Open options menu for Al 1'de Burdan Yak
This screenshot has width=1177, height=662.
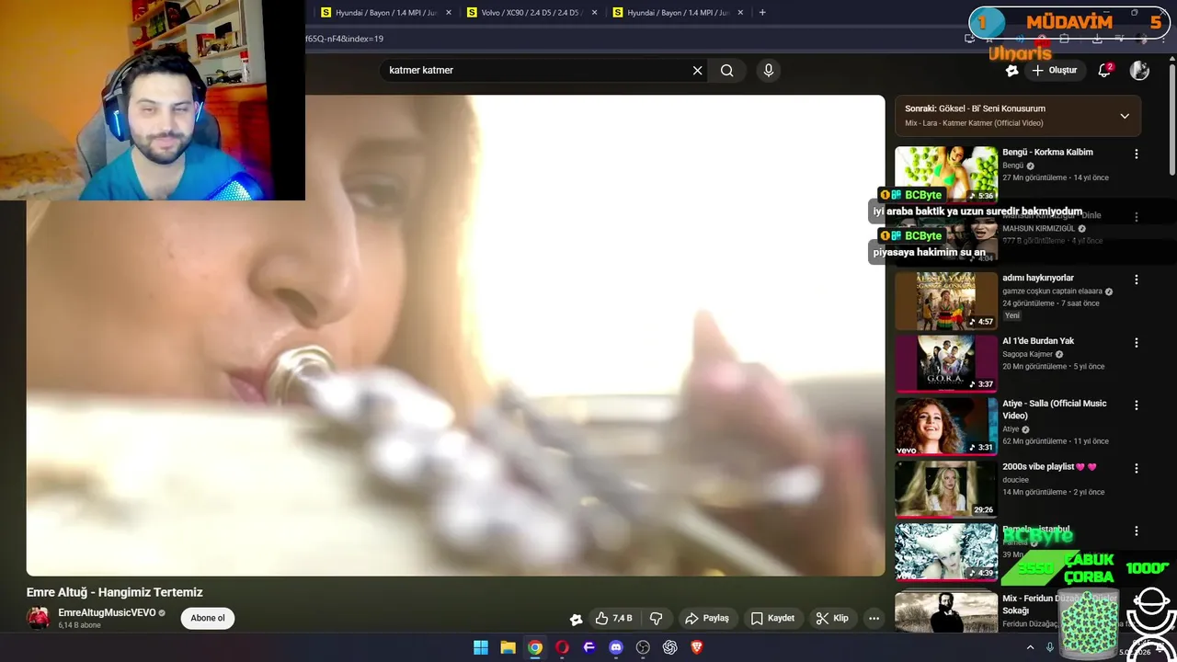coord(1136,342)
